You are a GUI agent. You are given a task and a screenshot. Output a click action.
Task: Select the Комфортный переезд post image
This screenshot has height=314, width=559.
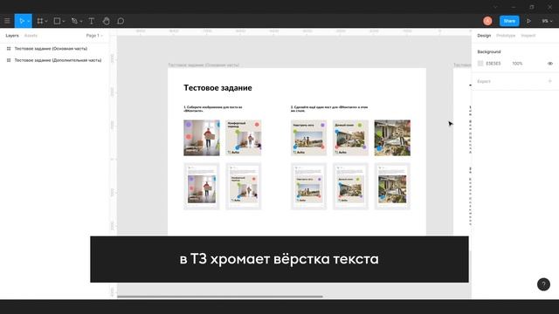click(244, 138)
